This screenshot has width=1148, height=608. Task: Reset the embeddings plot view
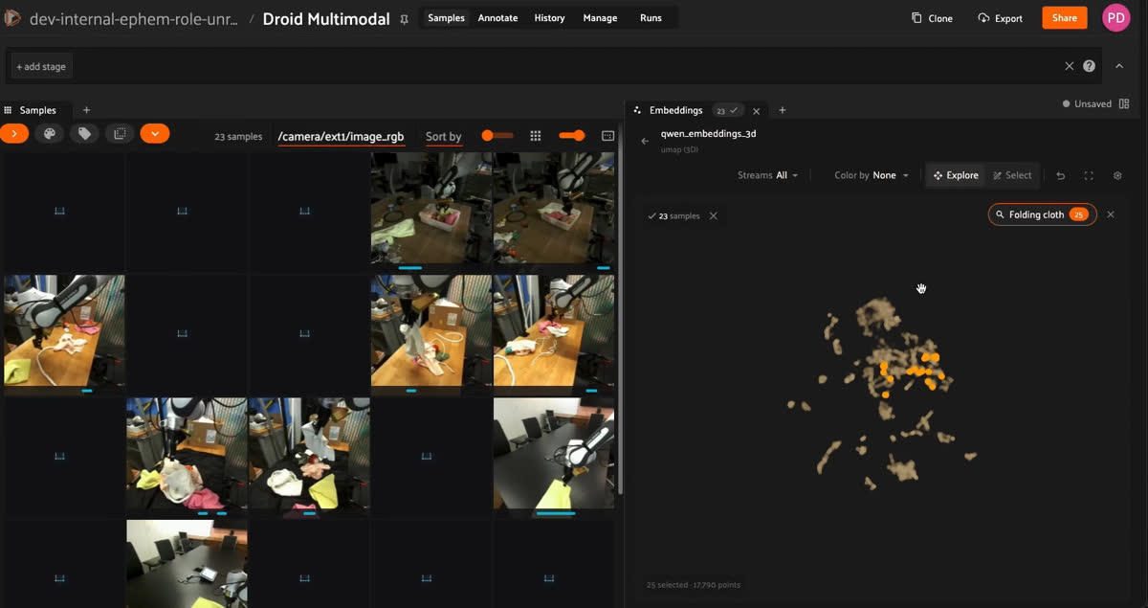click(x=1060, y=175)
